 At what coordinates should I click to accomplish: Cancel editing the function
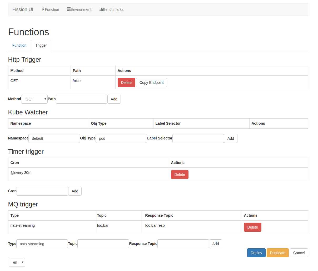pyautogui.click(x=299, y=253)
